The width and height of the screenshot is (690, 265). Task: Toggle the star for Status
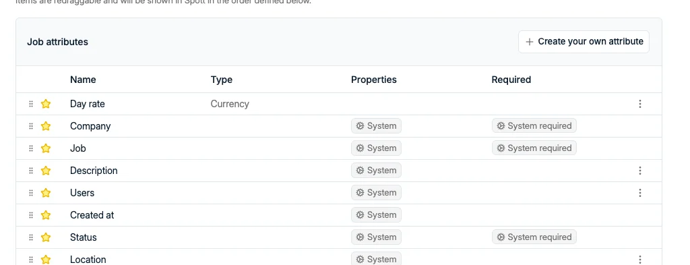point(46,237)
